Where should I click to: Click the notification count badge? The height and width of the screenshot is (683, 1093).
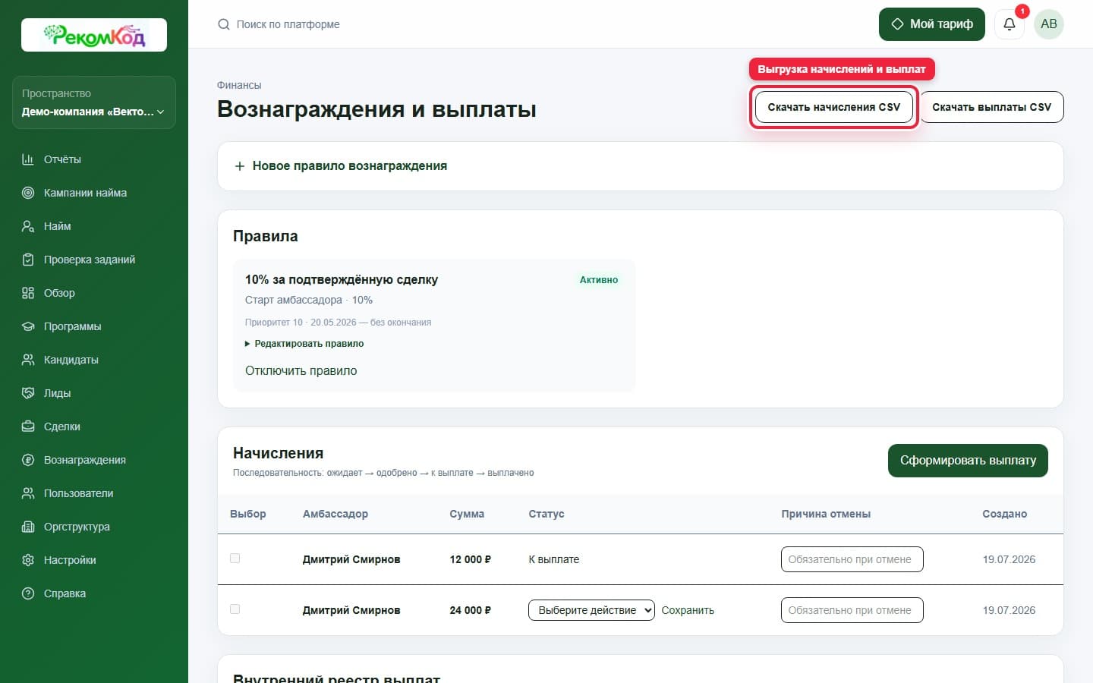click(x=1022, y=11)
